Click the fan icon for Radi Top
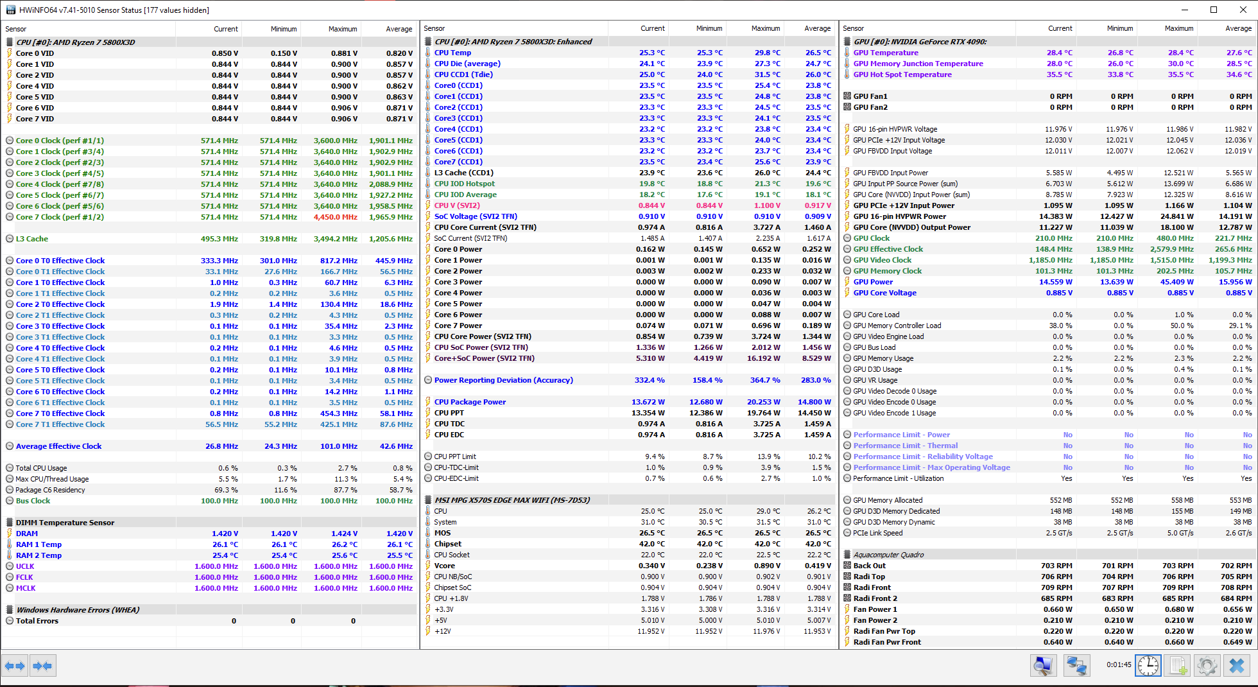The width and height of the screenshot is (1258, 687). (x=847, y=577)
